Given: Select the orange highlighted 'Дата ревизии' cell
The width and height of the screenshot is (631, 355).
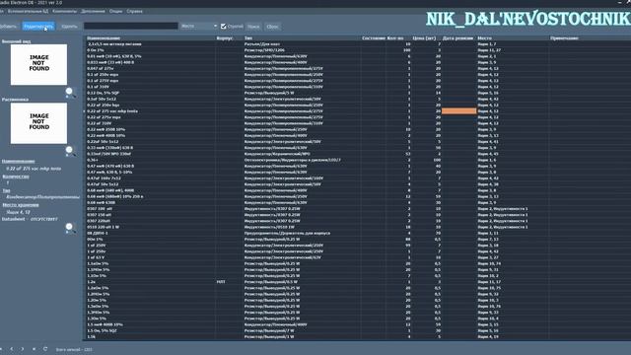Looking at the screenshot, I should pos(458,111).
